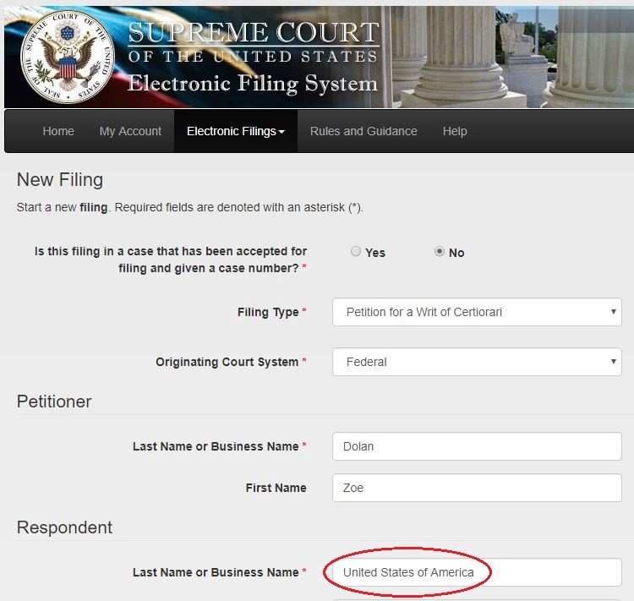Click the Respondent section heading

tap(65, 527)
